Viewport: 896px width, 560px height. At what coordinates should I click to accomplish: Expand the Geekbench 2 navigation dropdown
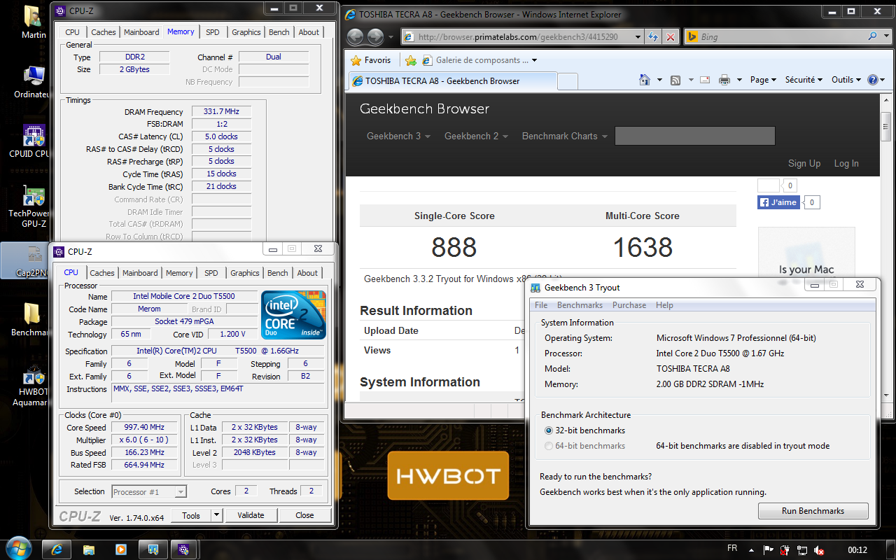(x=476, y=136)
